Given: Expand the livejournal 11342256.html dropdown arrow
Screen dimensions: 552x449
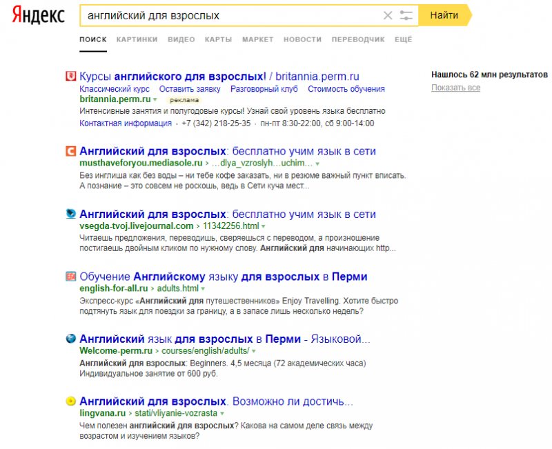Looking at the screenshot, I should click(264, 226).
